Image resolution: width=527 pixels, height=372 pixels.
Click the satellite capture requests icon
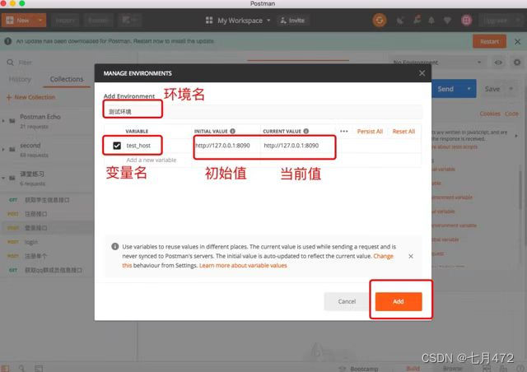(x=400, y=21)
